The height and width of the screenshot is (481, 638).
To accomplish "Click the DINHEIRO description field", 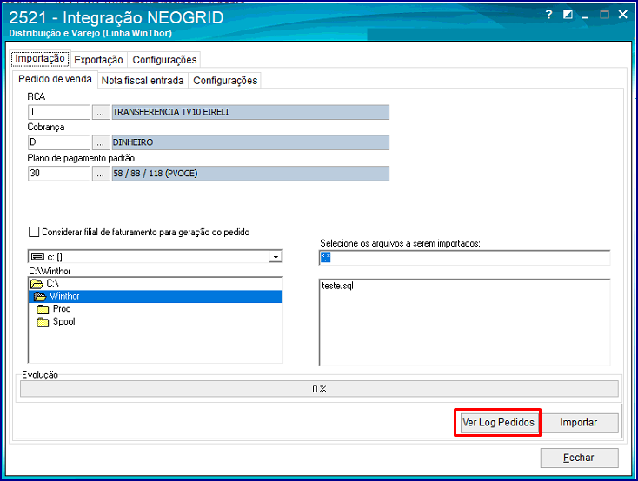I will (250, 142).
